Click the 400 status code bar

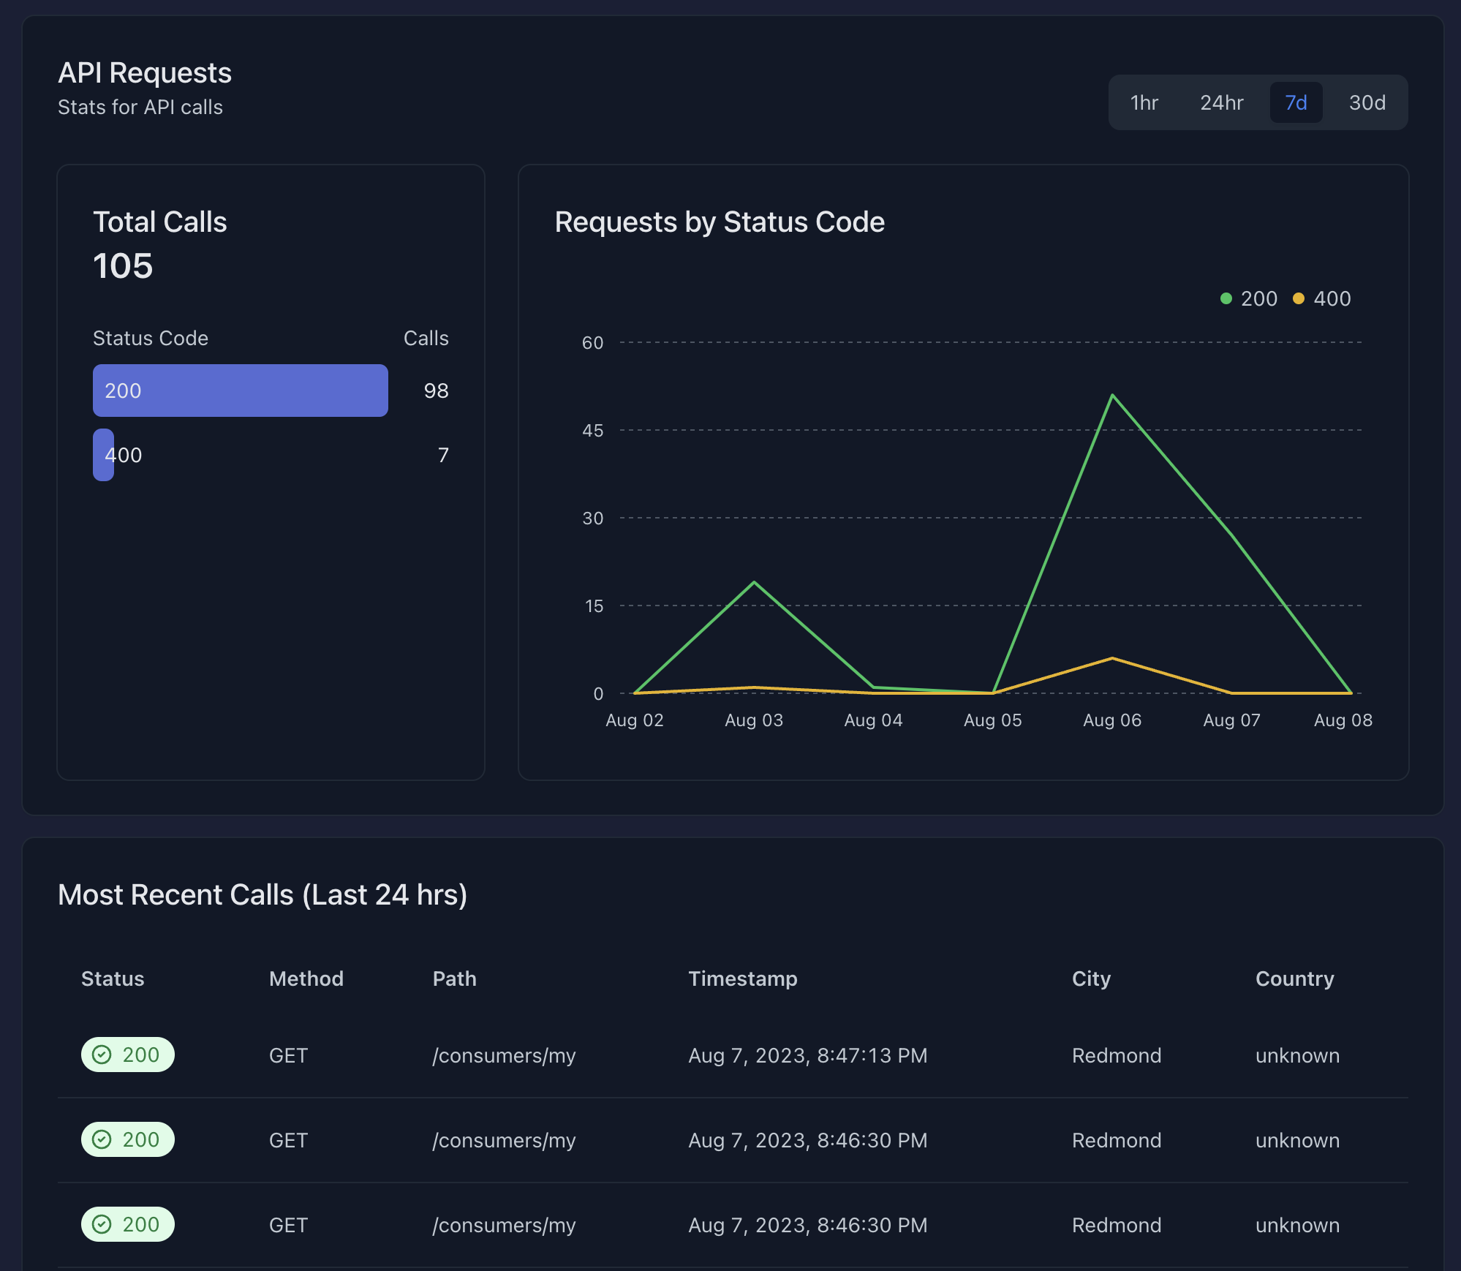coord(104,455)
